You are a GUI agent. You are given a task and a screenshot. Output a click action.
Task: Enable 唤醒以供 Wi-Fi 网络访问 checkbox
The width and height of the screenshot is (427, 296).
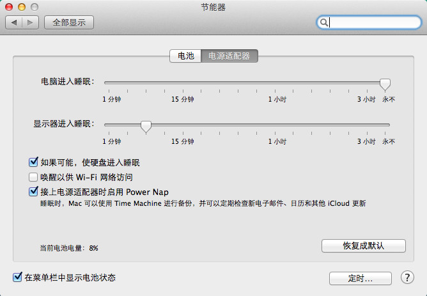(x=34, y=177)
